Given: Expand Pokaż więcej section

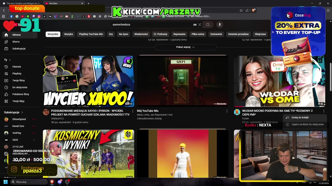Looking at the screenshot, I should coord(185,47).
